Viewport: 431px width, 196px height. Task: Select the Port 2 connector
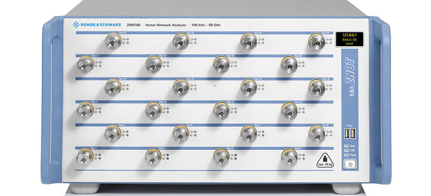pyautogui.click(x=153, y=158)
